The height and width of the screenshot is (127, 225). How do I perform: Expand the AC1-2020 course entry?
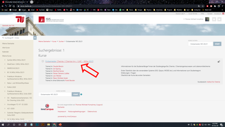click(x=5, y=108)
